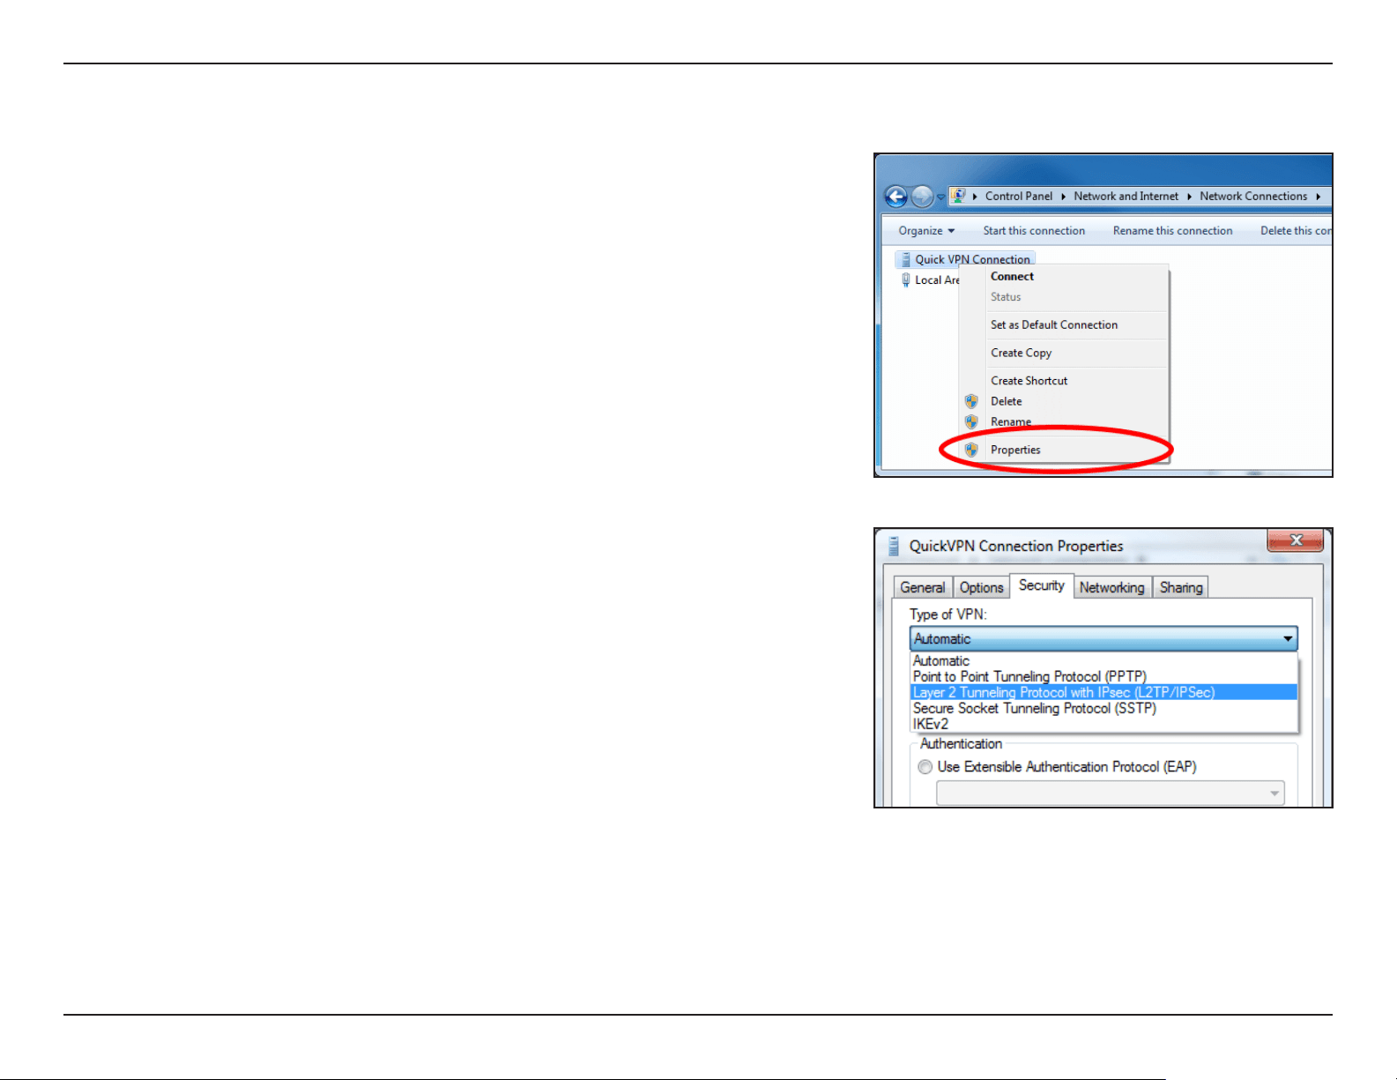Select Use Extensible Authentication Protocol radio button
Screen dimensions: 1397x1080
click(x=925, y=767)
